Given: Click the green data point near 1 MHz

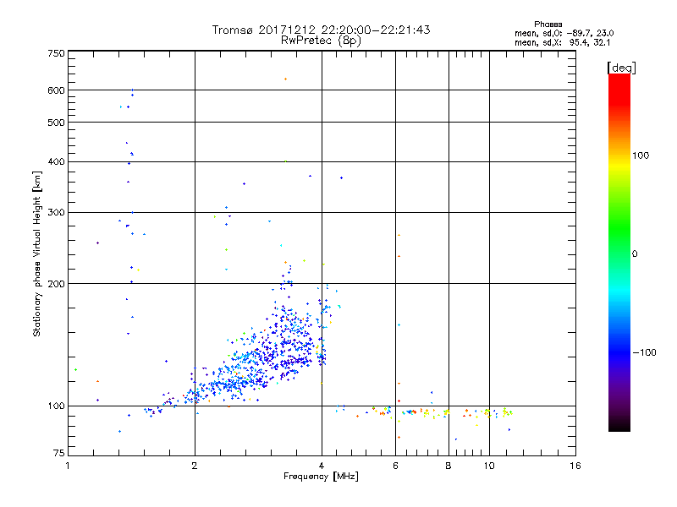Looking at the screenshot, I should 75,369.
